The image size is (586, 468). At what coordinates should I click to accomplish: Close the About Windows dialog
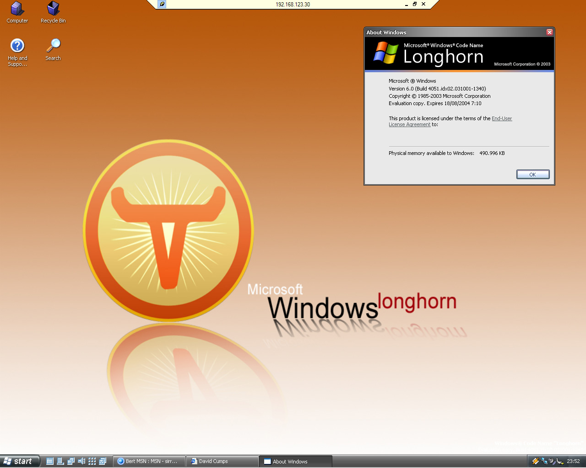coord(549,32)
